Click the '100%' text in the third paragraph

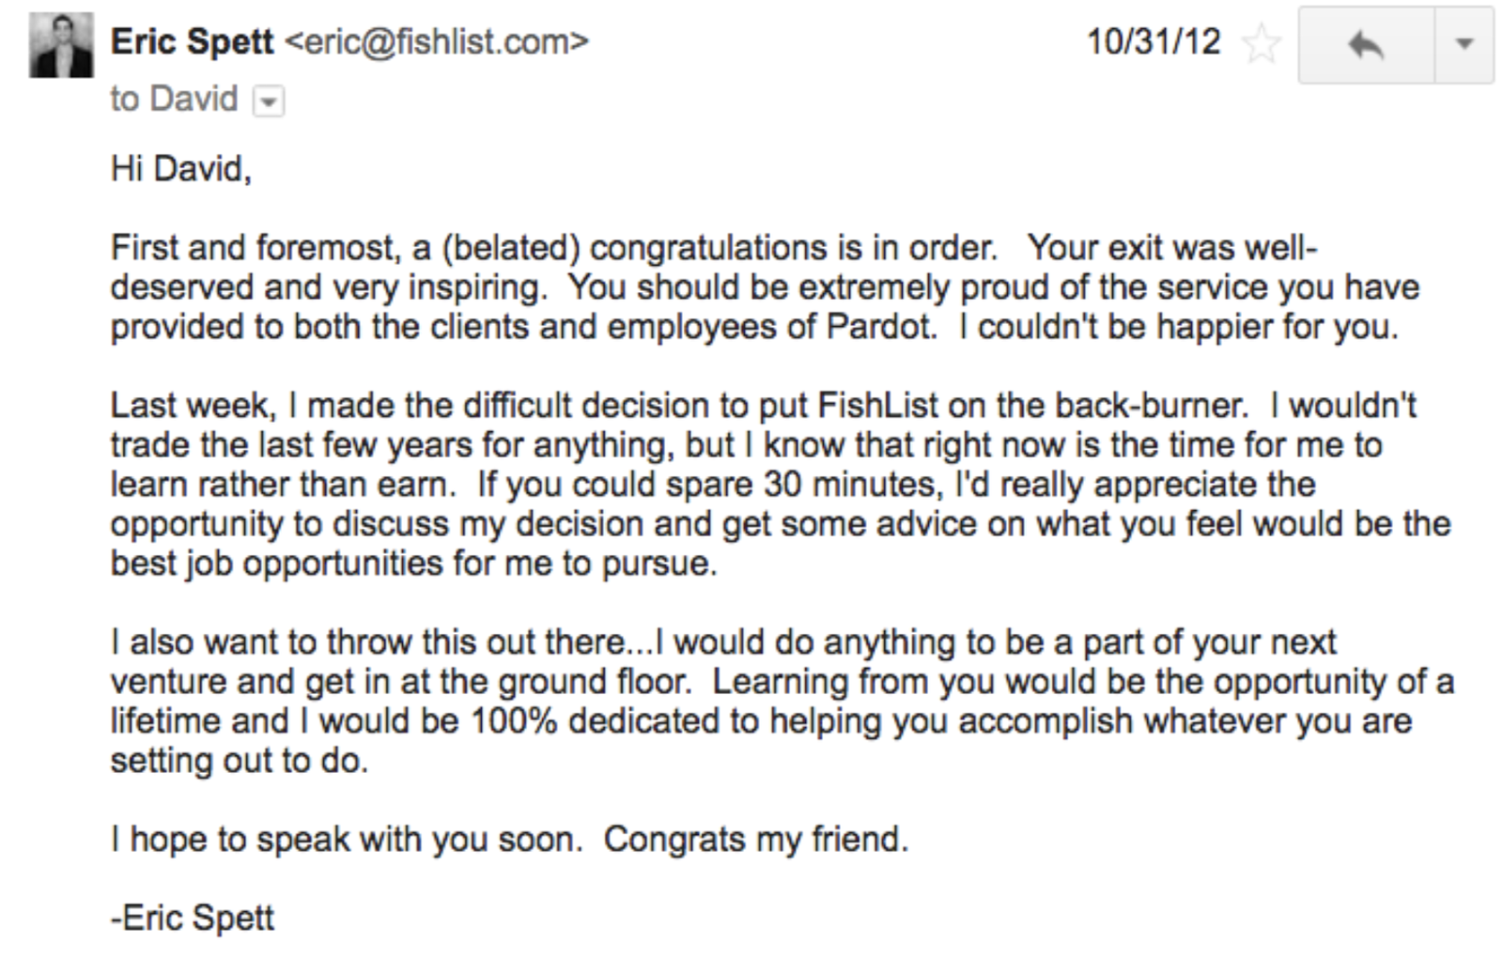pos(514,721)
